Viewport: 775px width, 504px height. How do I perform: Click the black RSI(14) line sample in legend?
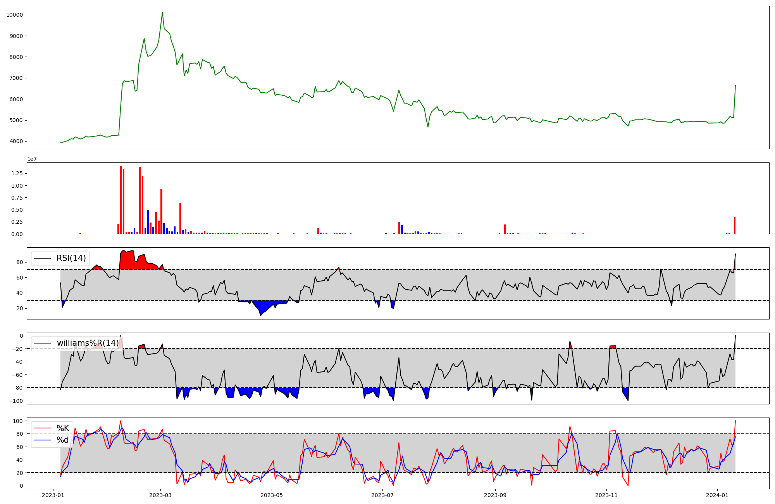point(43,258)
